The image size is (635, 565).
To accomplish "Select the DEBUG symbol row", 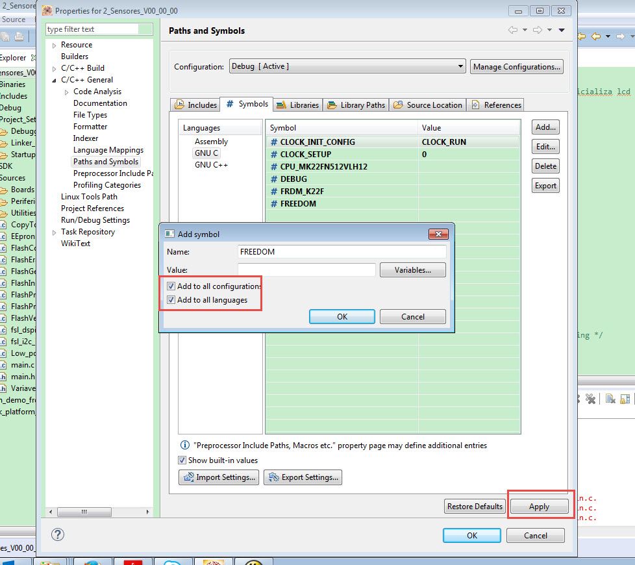I will click(392, 179).
